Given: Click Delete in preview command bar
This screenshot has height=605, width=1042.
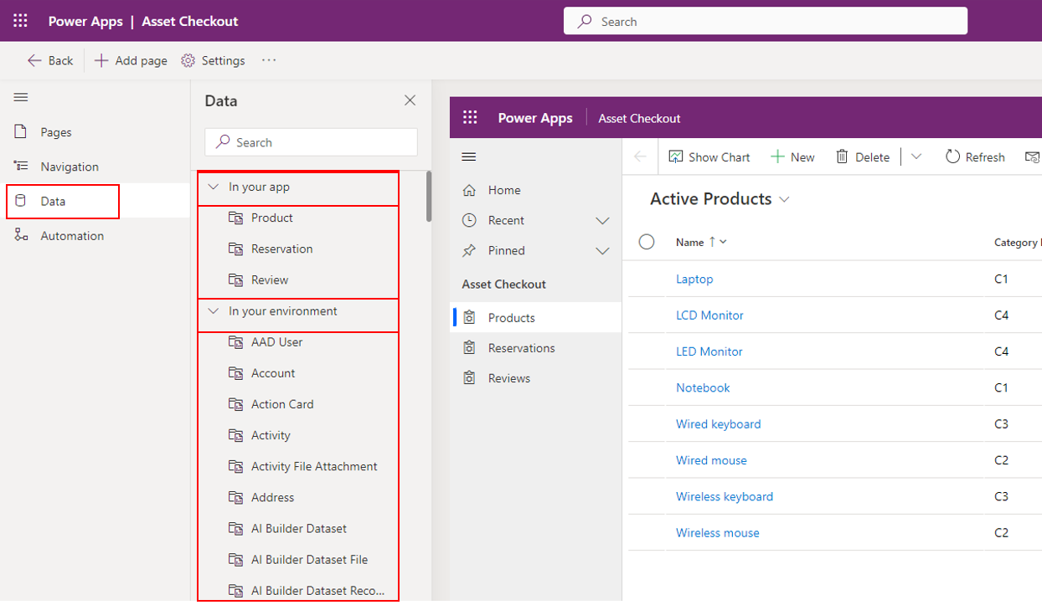Looking at the screenshot, I should coord(863,156).
